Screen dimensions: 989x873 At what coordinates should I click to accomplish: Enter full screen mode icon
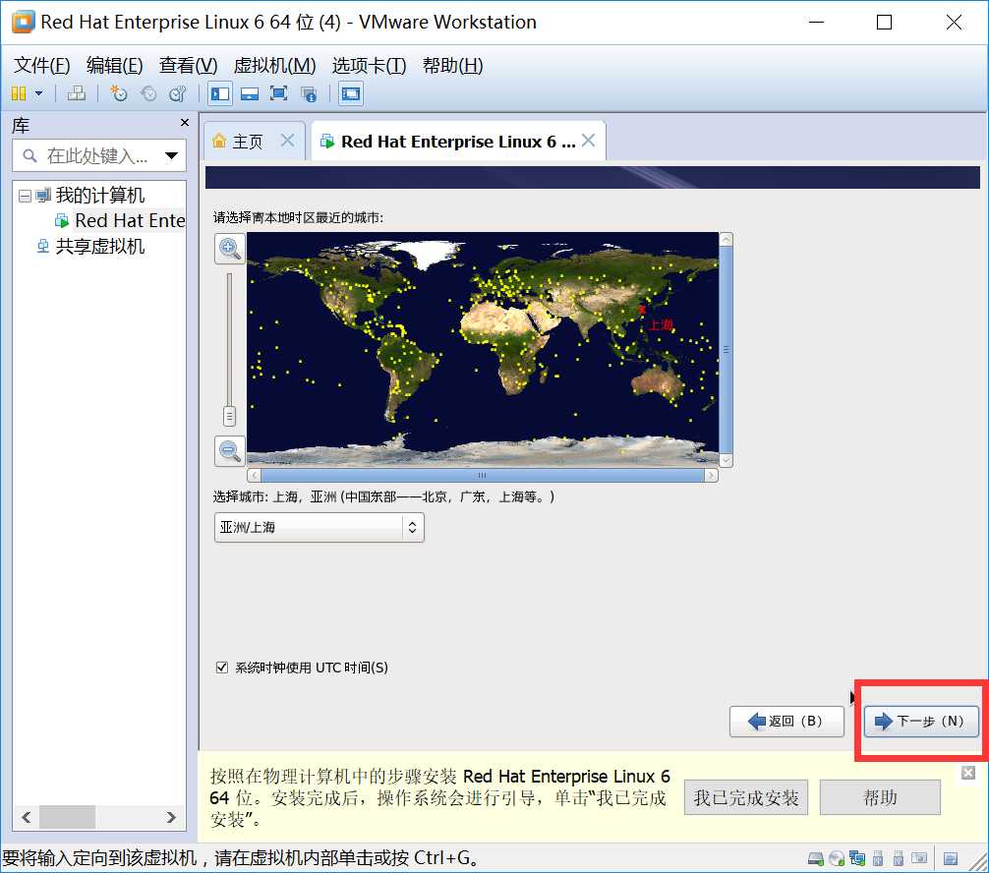pyautogui.click(x=279, y=94)
